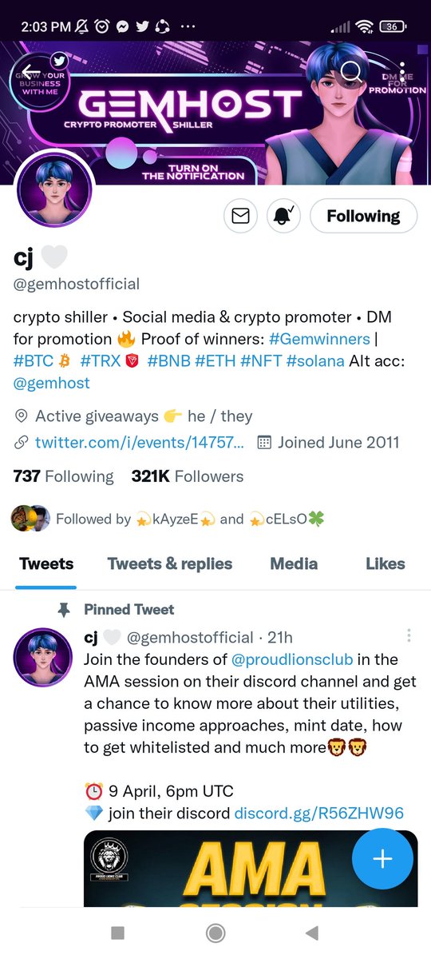The width and height of the screenshot is (431, 959).
Task: Tap the back arrow on the banner
Action: coord(30,72)
